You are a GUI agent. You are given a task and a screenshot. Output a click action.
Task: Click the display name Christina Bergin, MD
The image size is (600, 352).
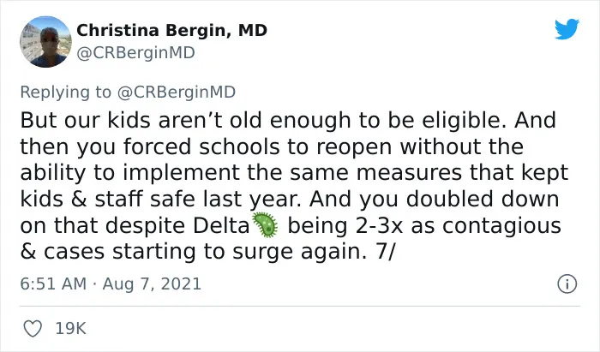pyautogui.click(x=171, y=30)
